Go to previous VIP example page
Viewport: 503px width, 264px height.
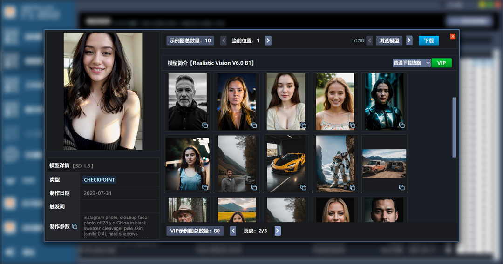(x=233, y=231)
